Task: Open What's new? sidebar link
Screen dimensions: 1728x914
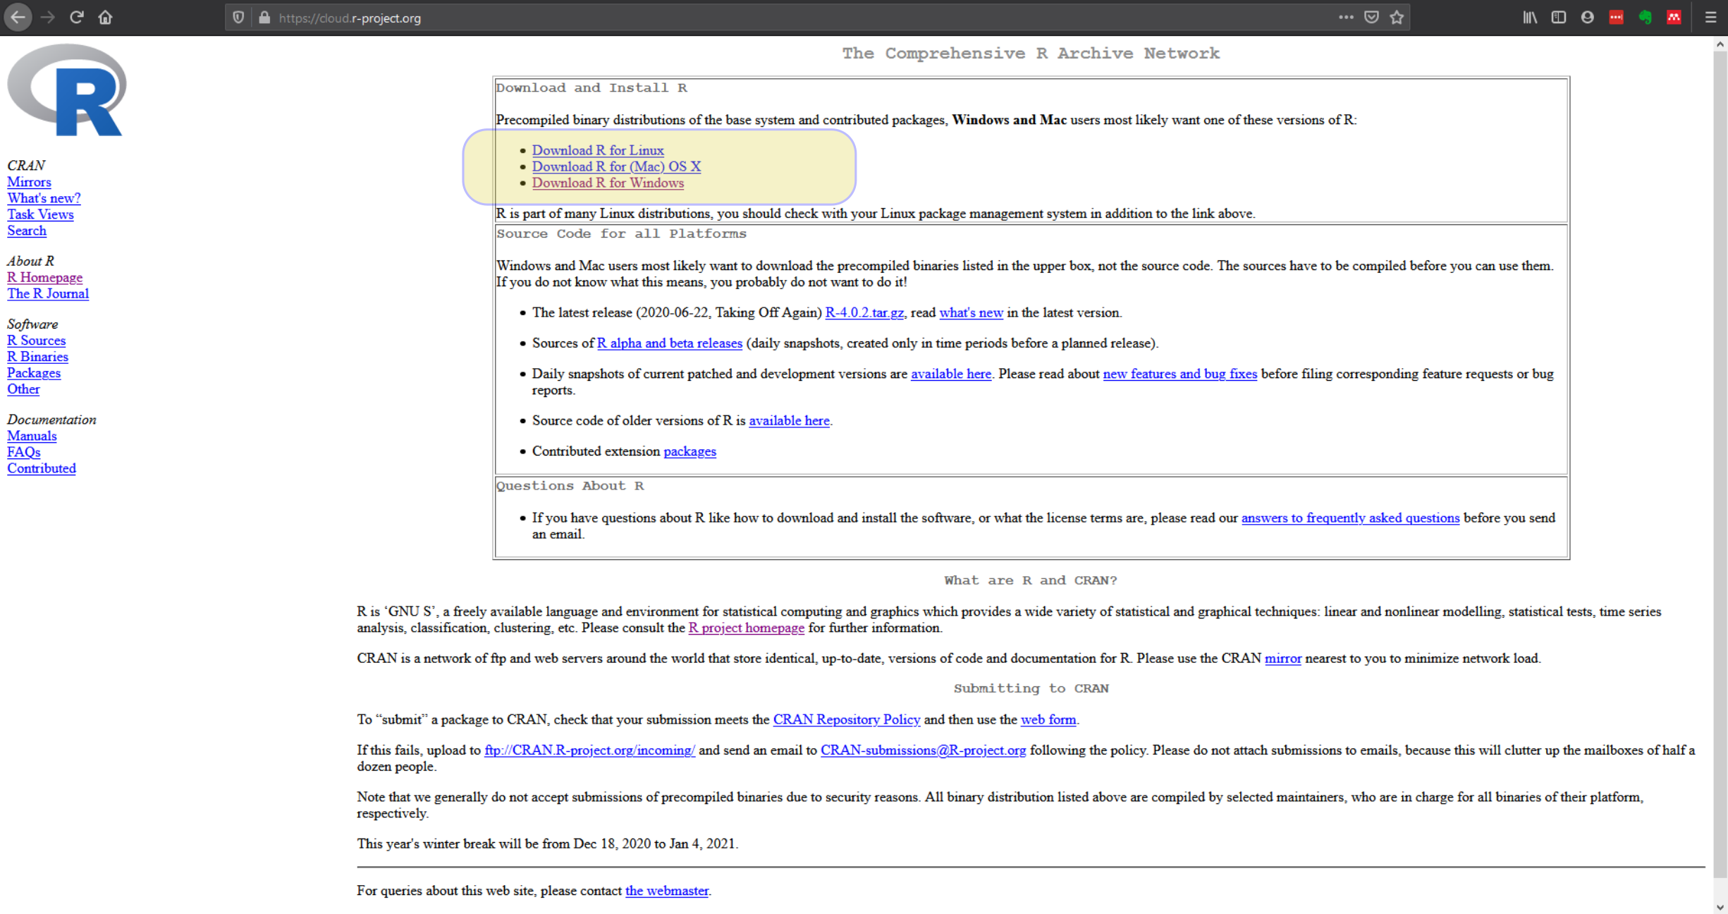Action: [44, 198]
